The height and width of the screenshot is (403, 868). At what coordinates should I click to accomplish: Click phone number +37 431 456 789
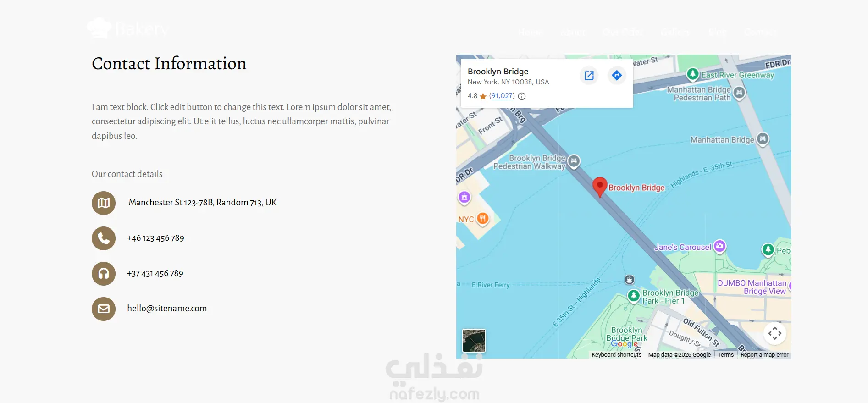155,274
